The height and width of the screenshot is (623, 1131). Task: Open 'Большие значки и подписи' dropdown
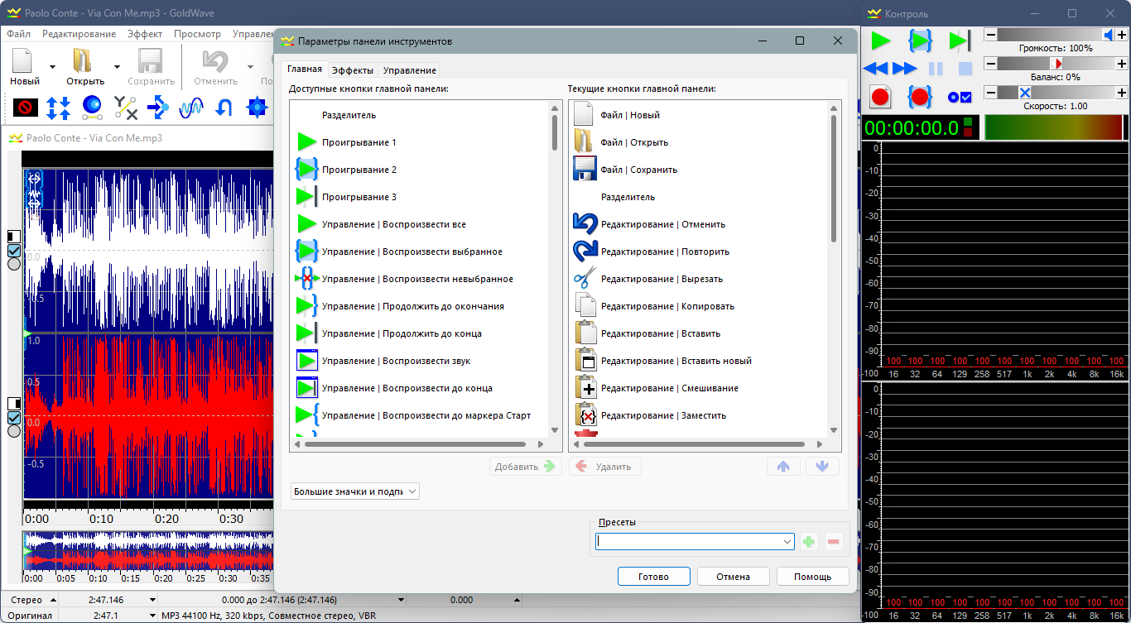356,491
